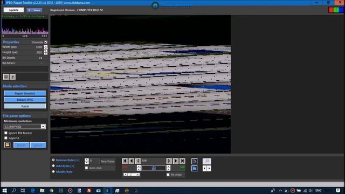Enable the Append checkbox

tap(6, 138)
